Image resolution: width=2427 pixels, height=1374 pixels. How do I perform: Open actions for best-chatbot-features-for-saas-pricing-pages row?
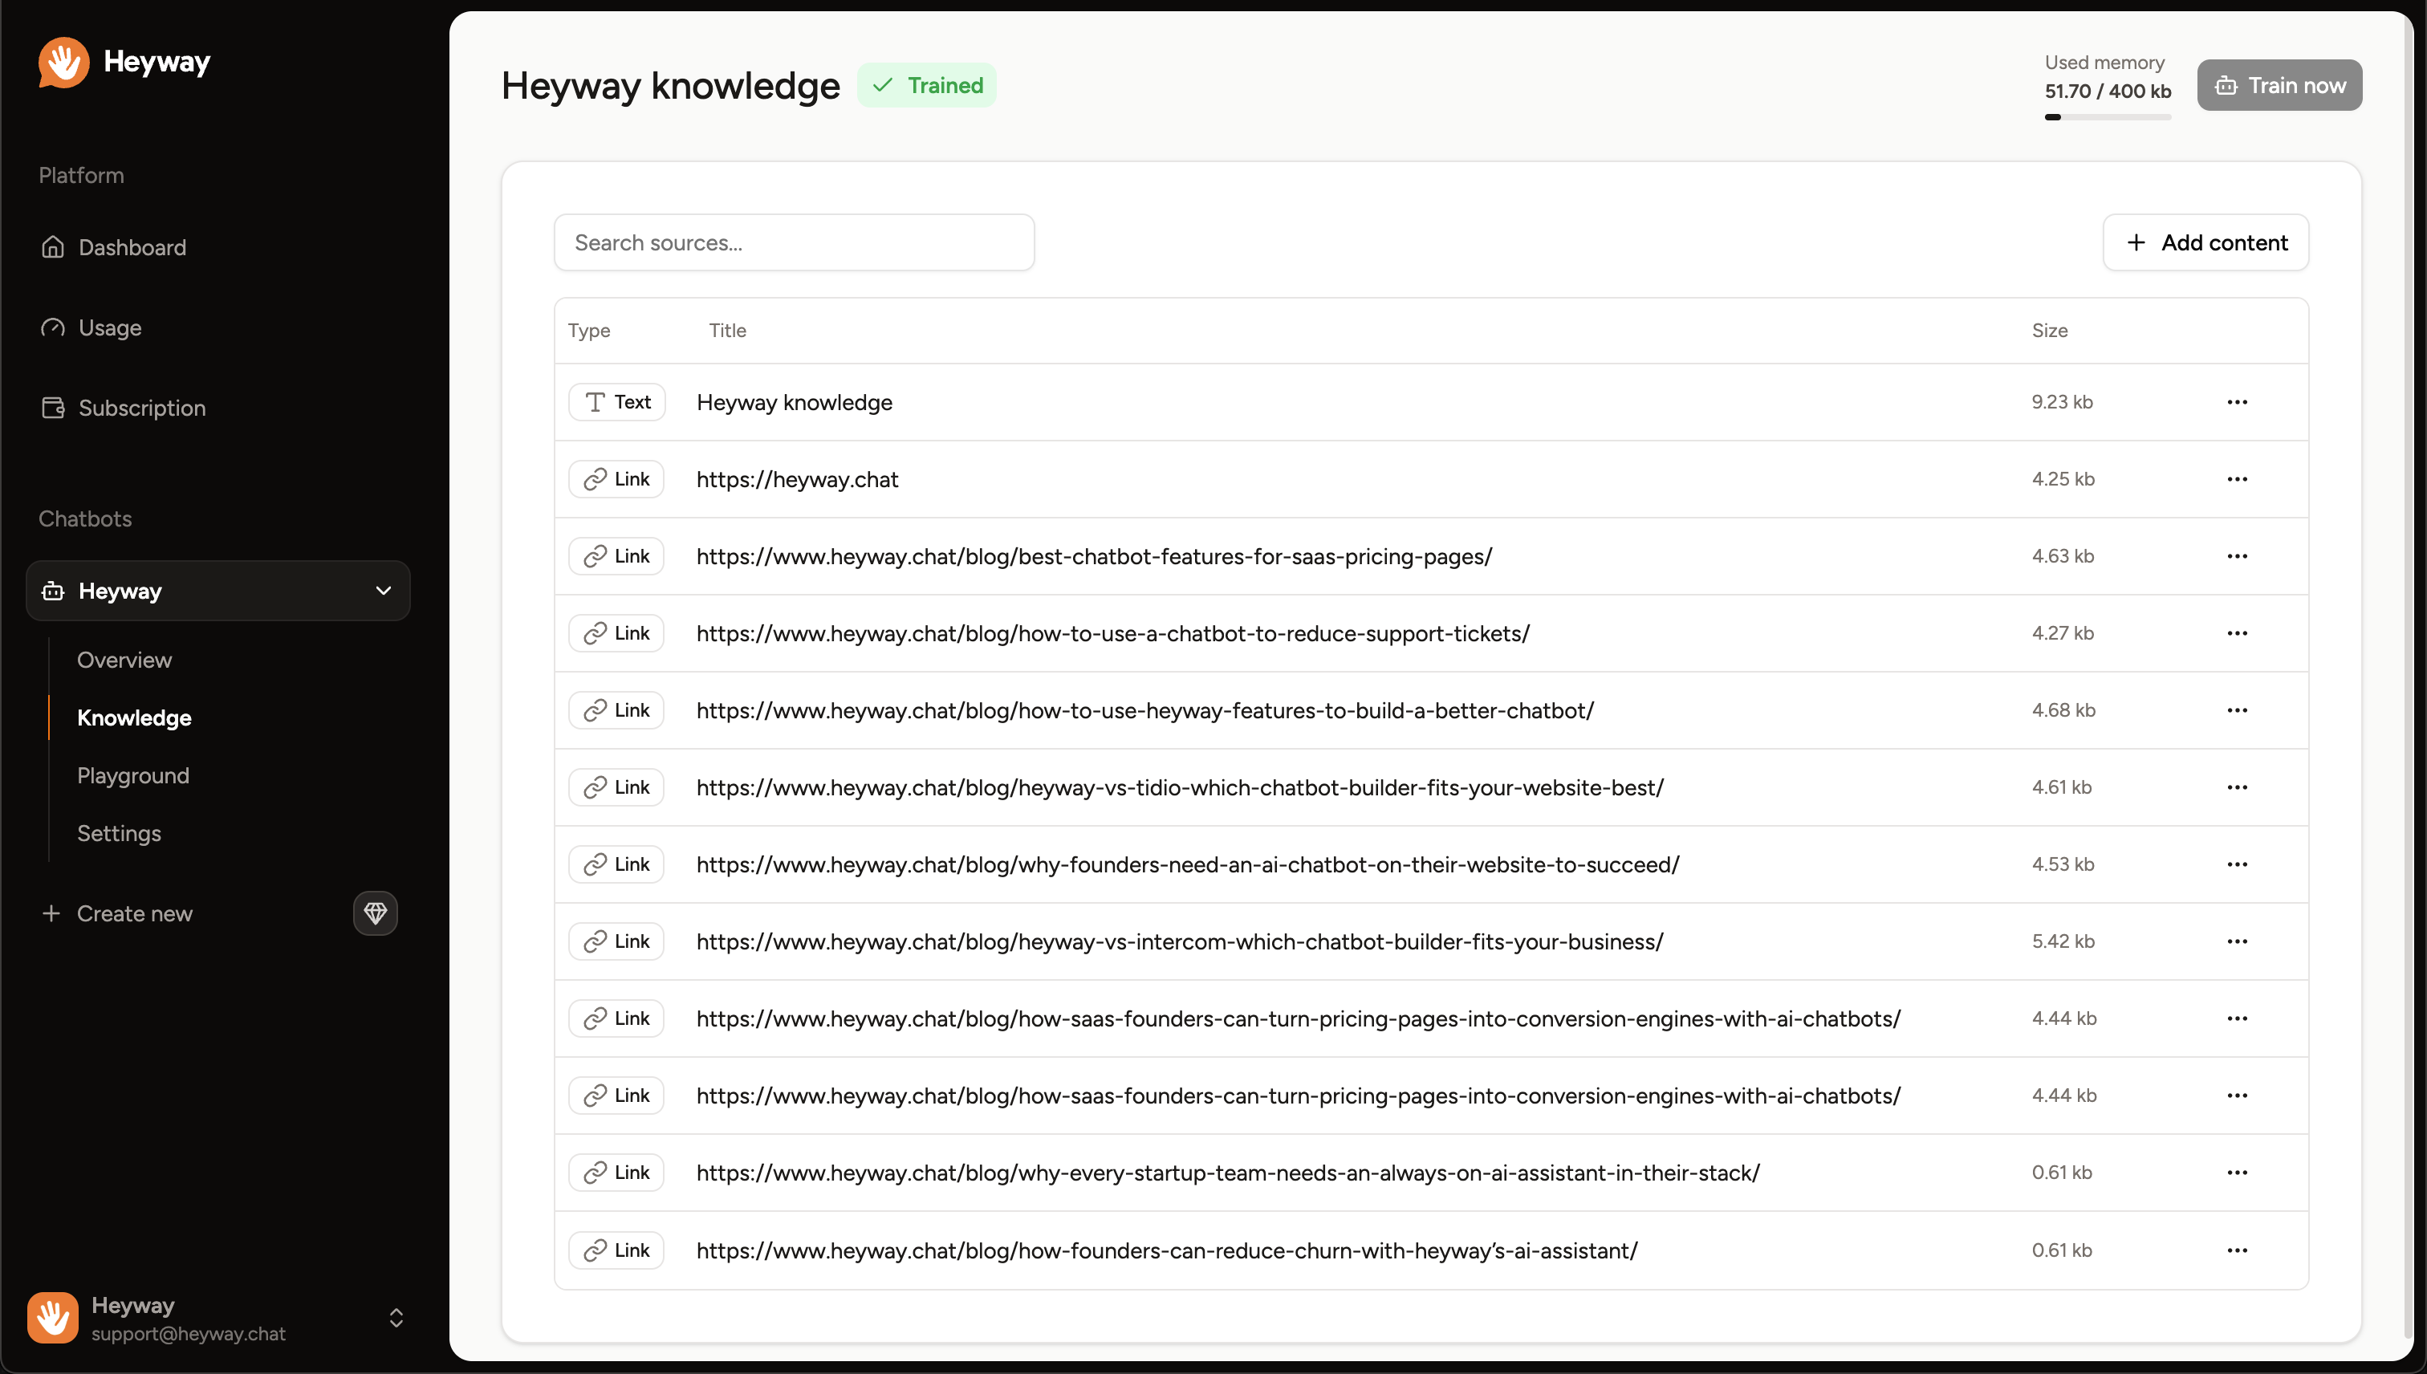tap(2238, 556)
